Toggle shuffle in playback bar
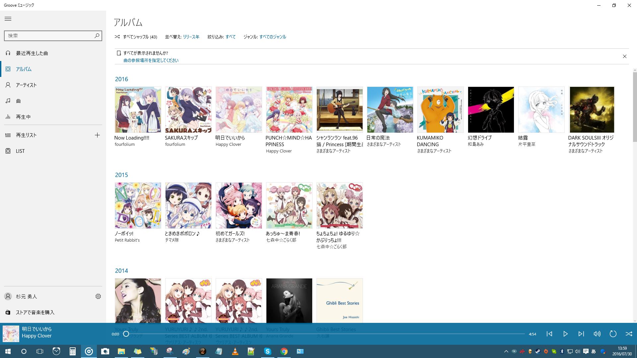This screenshot has height=358, width=637. [x=629, y=334]
